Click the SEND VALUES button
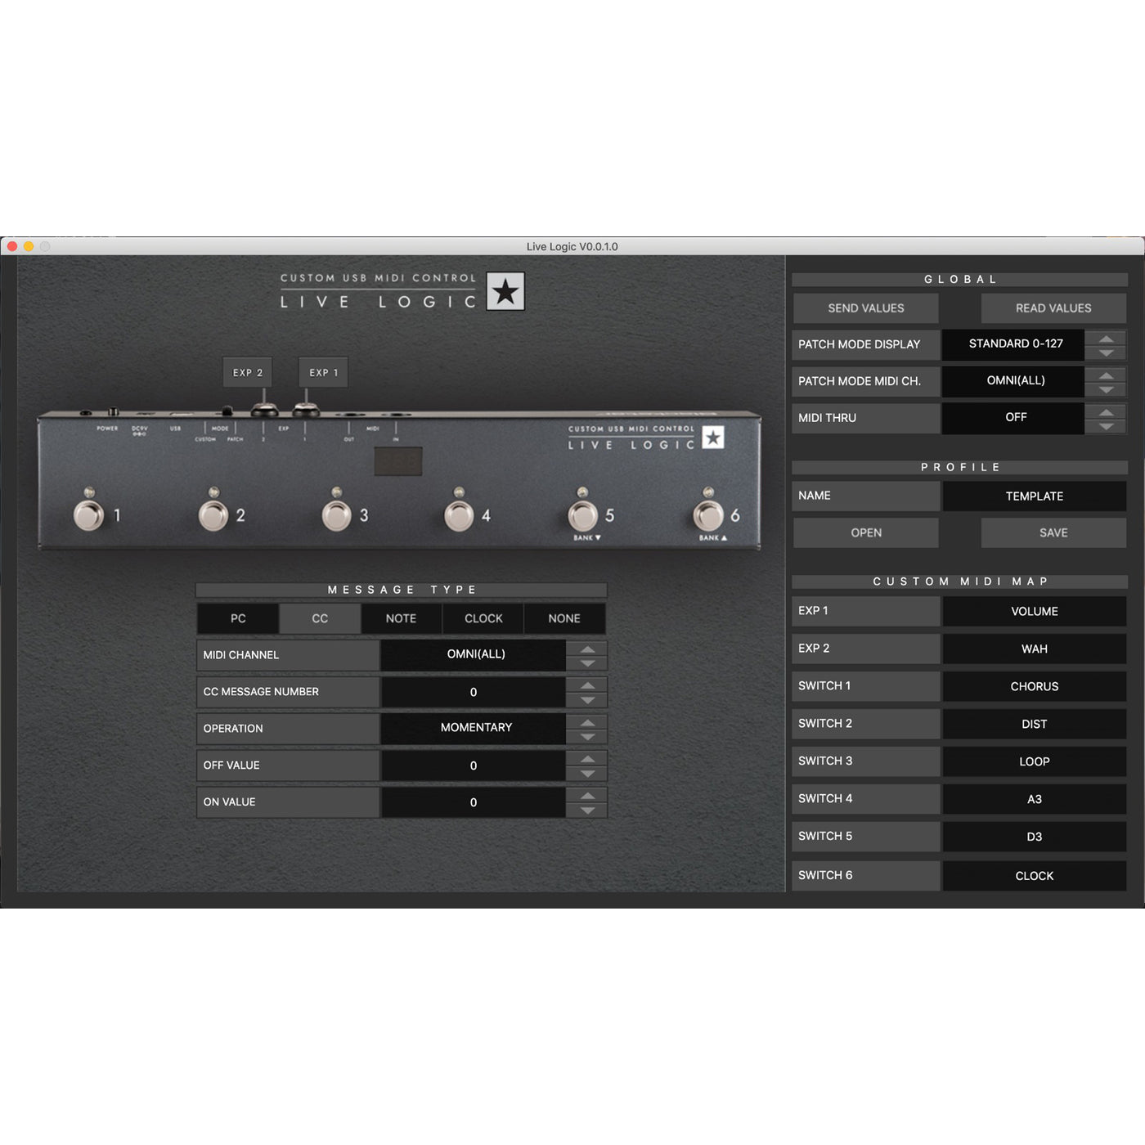The image size is (1145, 1145). tap(864, 308)
